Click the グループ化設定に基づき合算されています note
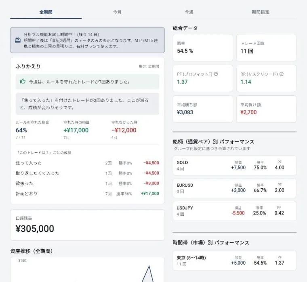The image size is (307, 282). coord(212,149)
